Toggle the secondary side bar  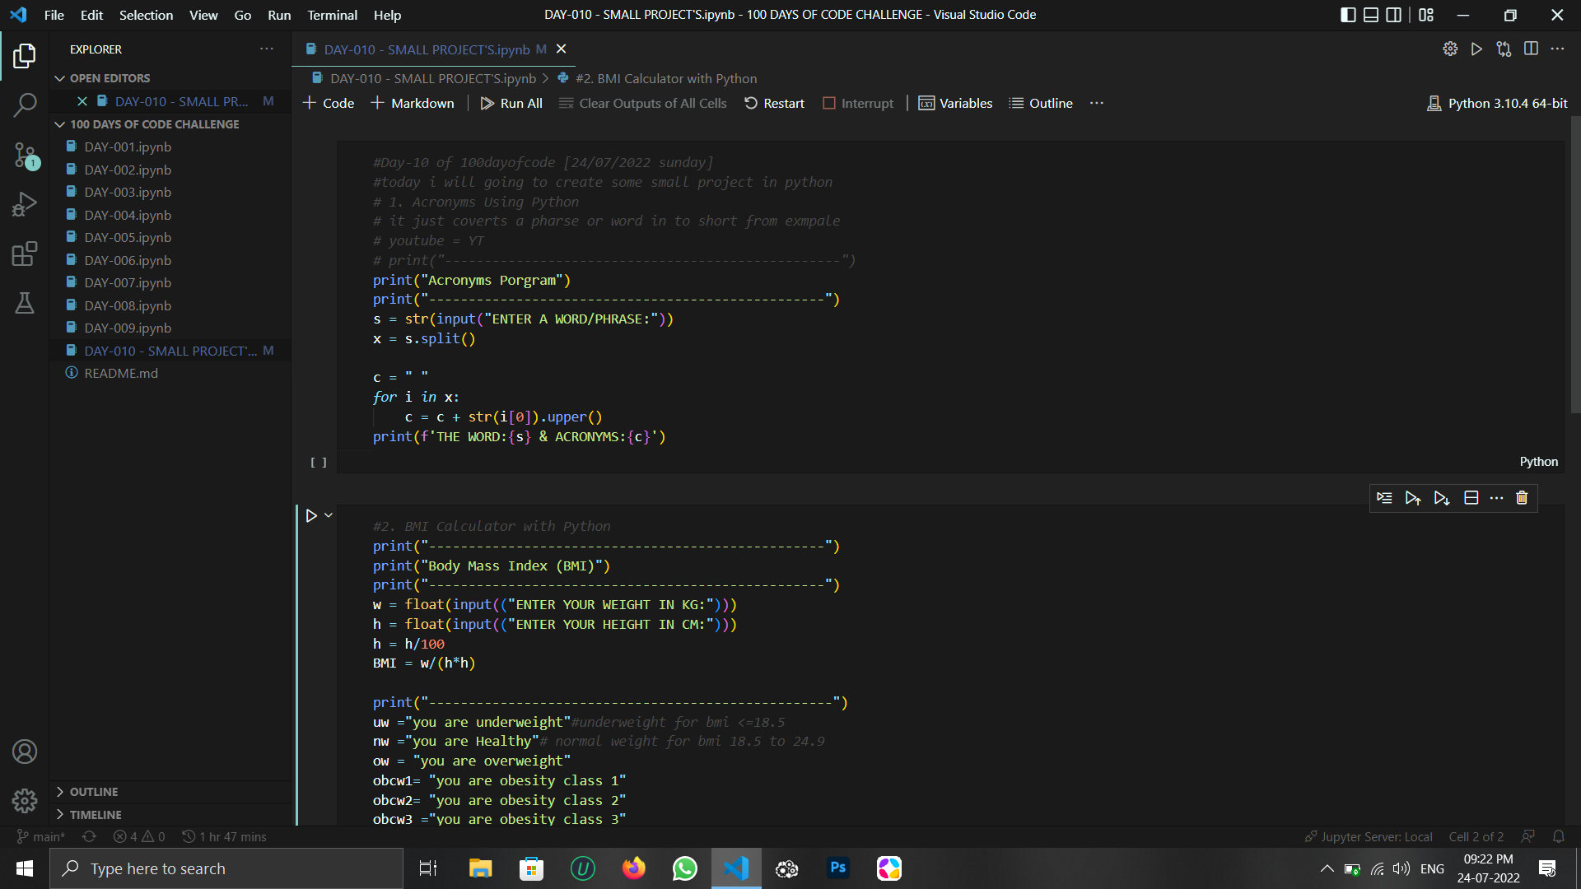tap(1393, 15)
